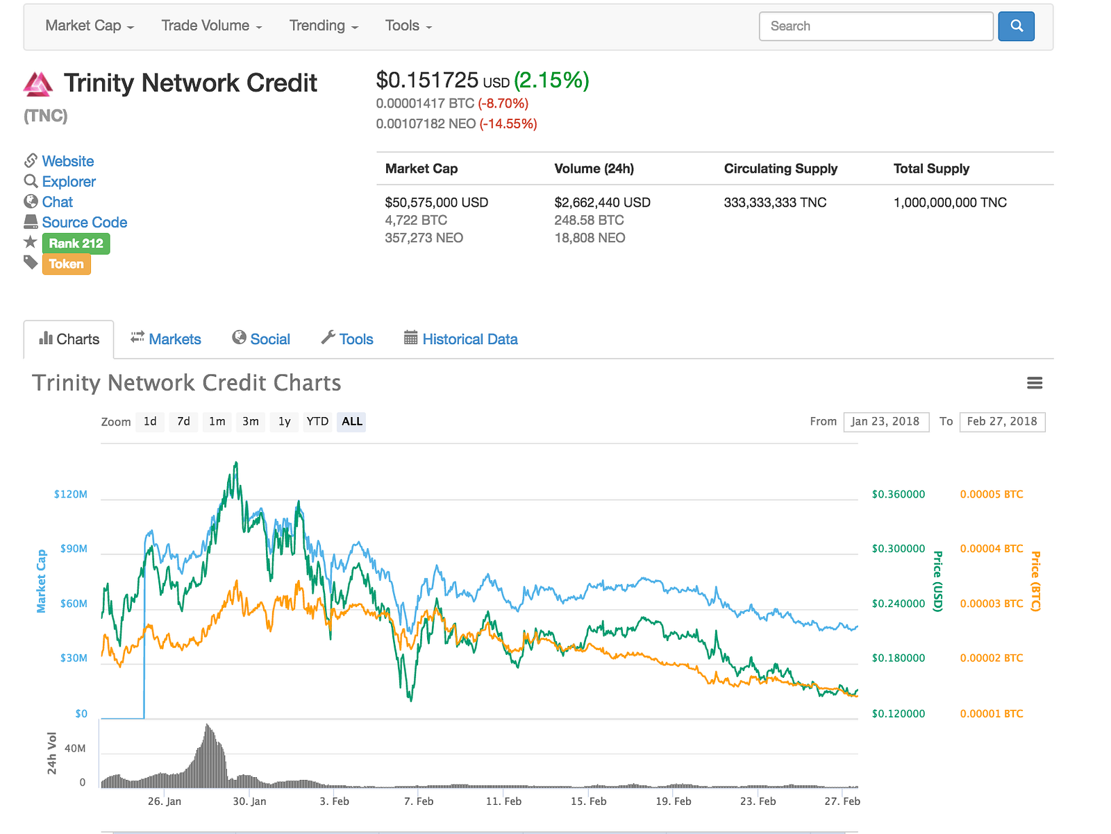The width and height of the screenshot is (1111, 834).
Task: Open the Trending dropdown menu
Action: click(324, 26)
